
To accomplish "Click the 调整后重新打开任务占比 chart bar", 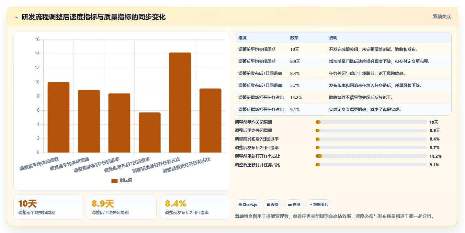I will click(211, 121).
